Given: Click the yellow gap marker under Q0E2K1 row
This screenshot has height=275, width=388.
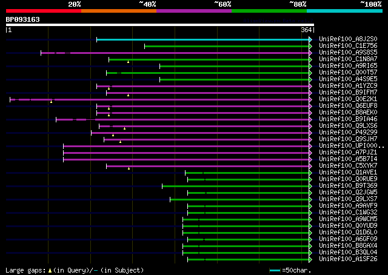Looking at the screenshot, I should coord(51,102).
